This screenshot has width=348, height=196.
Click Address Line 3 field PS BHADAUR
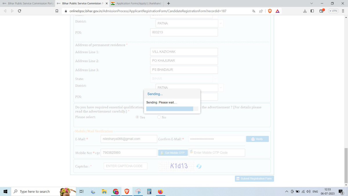pyautogui.click(x=184, y=70)
